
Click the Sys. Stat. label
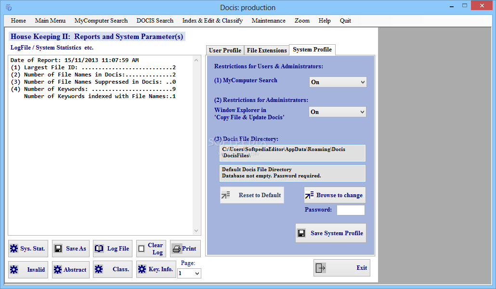tap(33, 249)
